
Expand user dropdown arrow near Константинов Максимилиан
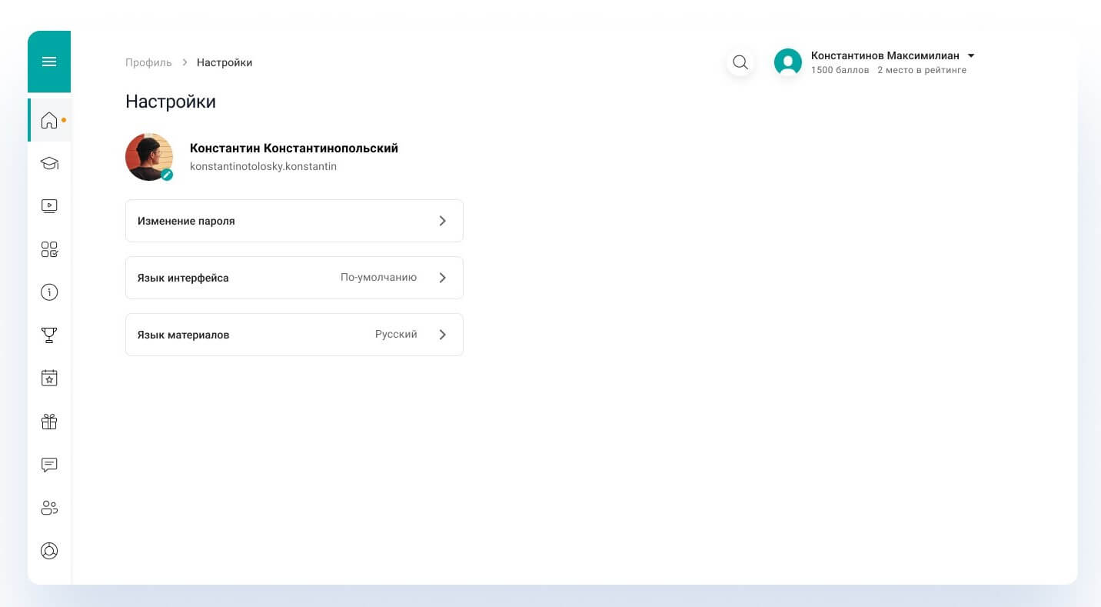(971, 56)
